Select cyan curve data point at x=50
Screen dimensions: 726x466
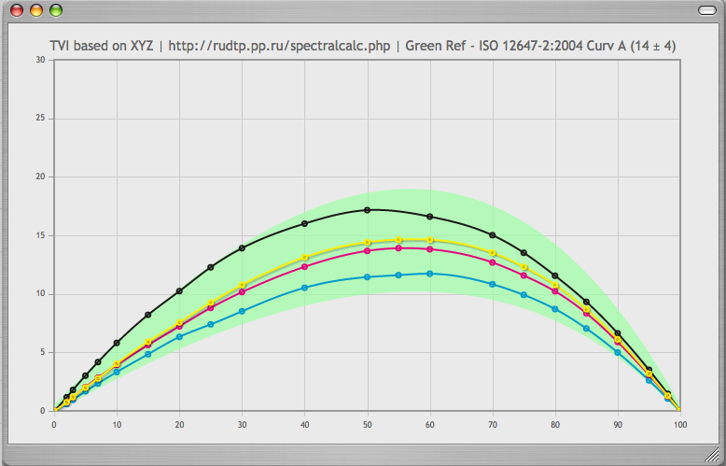pyautogui.click(x=367, y=277)
